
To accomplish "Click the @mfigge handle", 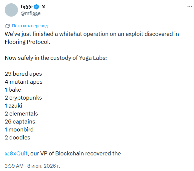I will [31, 13].
